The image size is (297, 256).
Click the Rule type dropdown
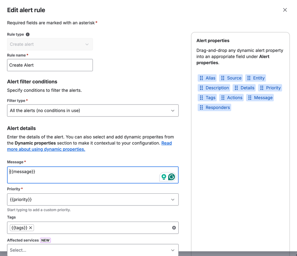[x=87, y=44]
